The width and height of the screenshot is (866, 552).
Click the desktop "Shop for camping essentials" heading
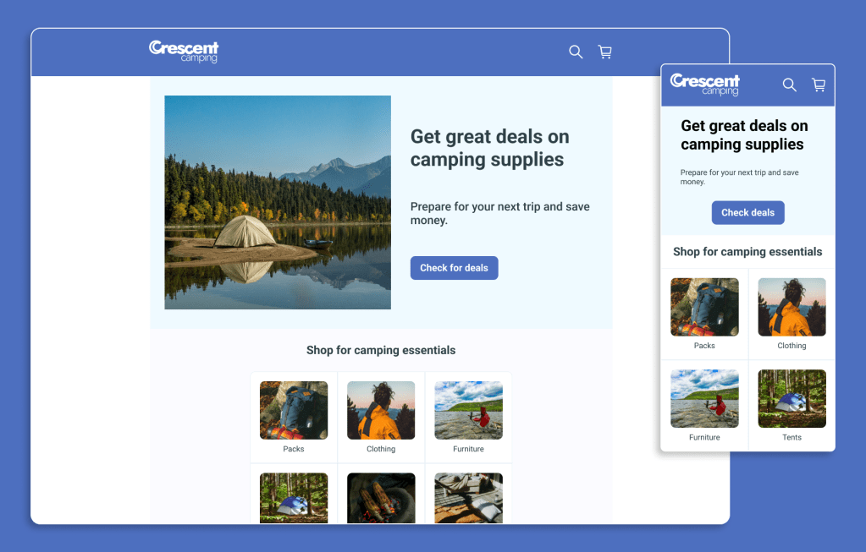(381, 350)
